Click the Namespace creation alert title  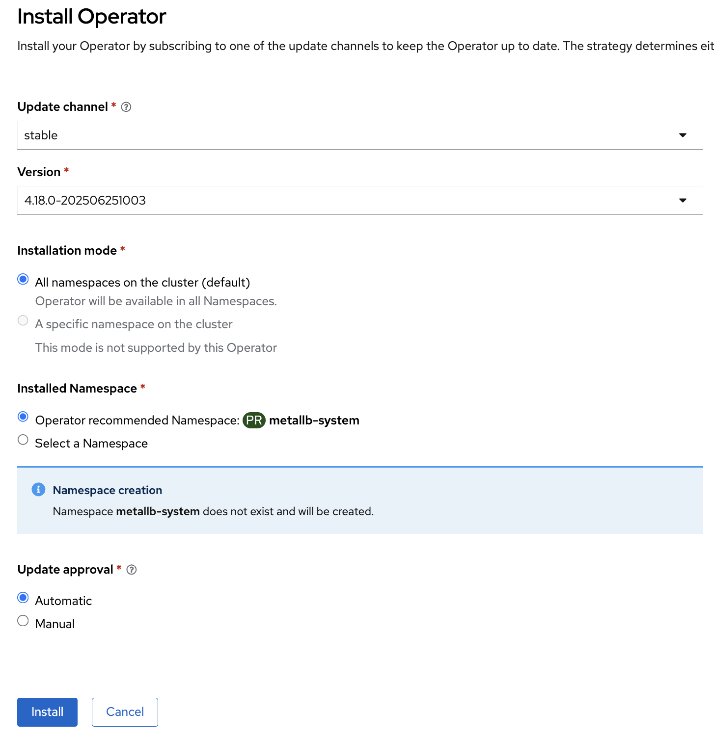[x=108, y=490]
